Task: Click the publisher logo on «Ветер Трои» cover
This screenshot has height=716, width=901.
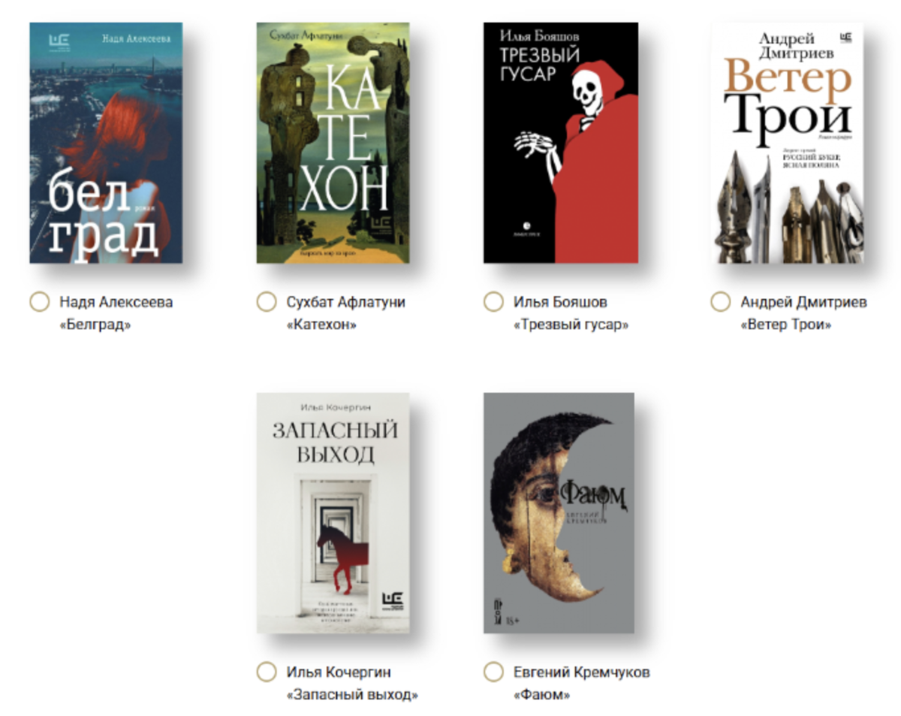Action: (x=846, y=37)
